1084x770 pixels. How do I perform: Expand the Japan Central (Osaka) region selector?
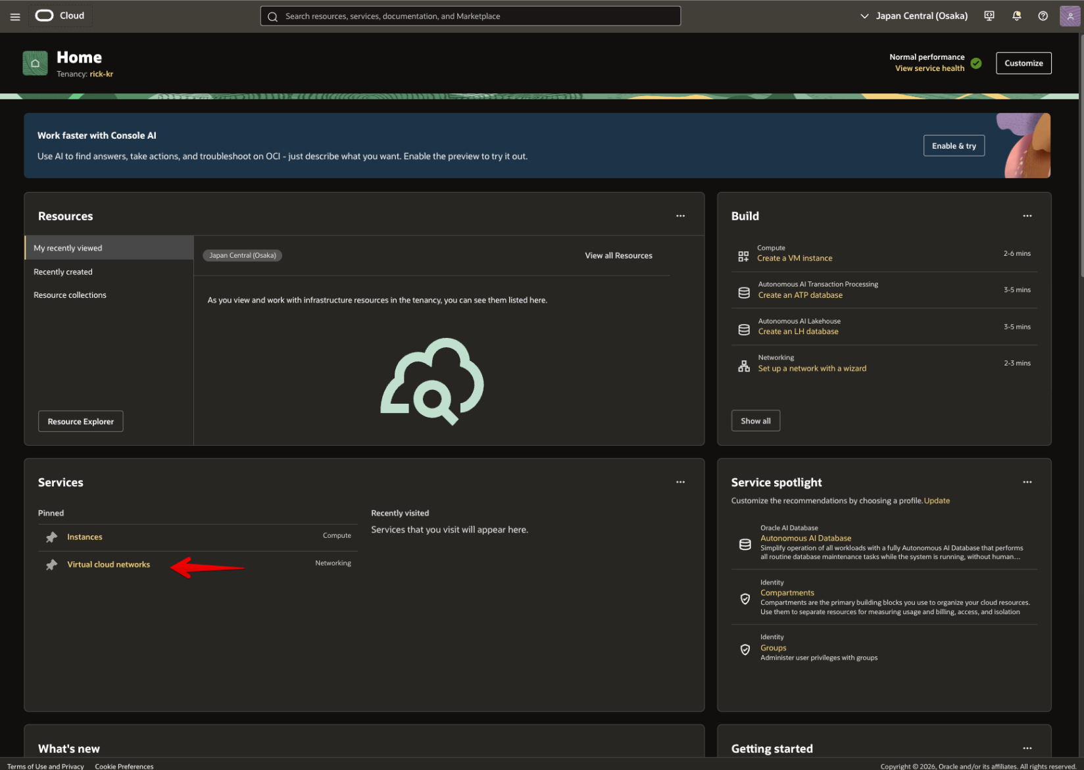(914, 16)
